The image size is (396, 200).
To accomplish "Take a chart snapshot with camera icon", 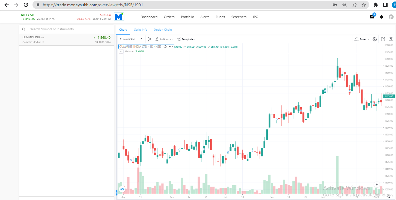I will 391,39.
